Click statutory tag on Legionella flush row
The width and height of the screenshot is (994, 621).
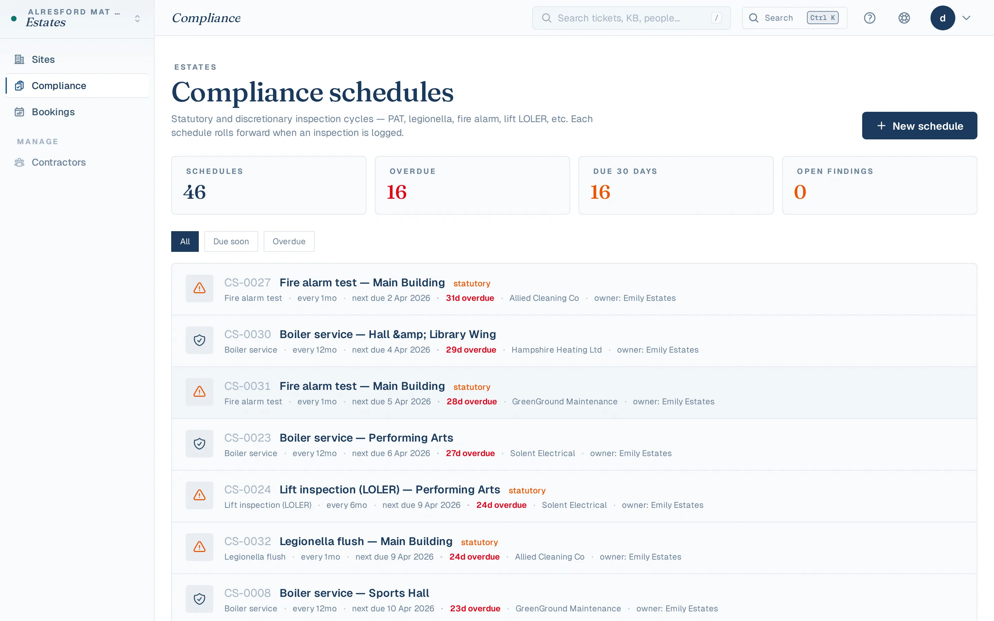479,542
